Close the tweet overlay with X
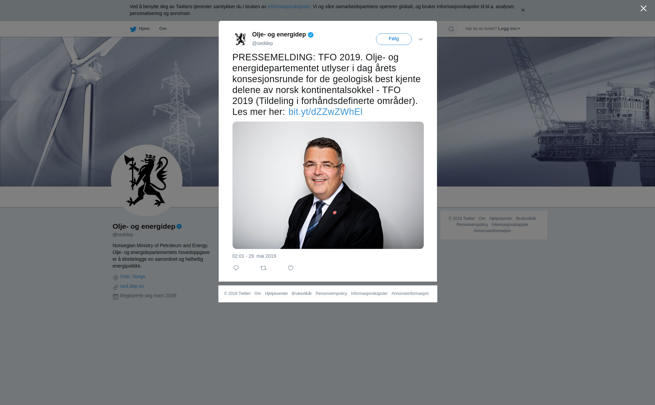The image size is (655, 405). click(643, 9)
